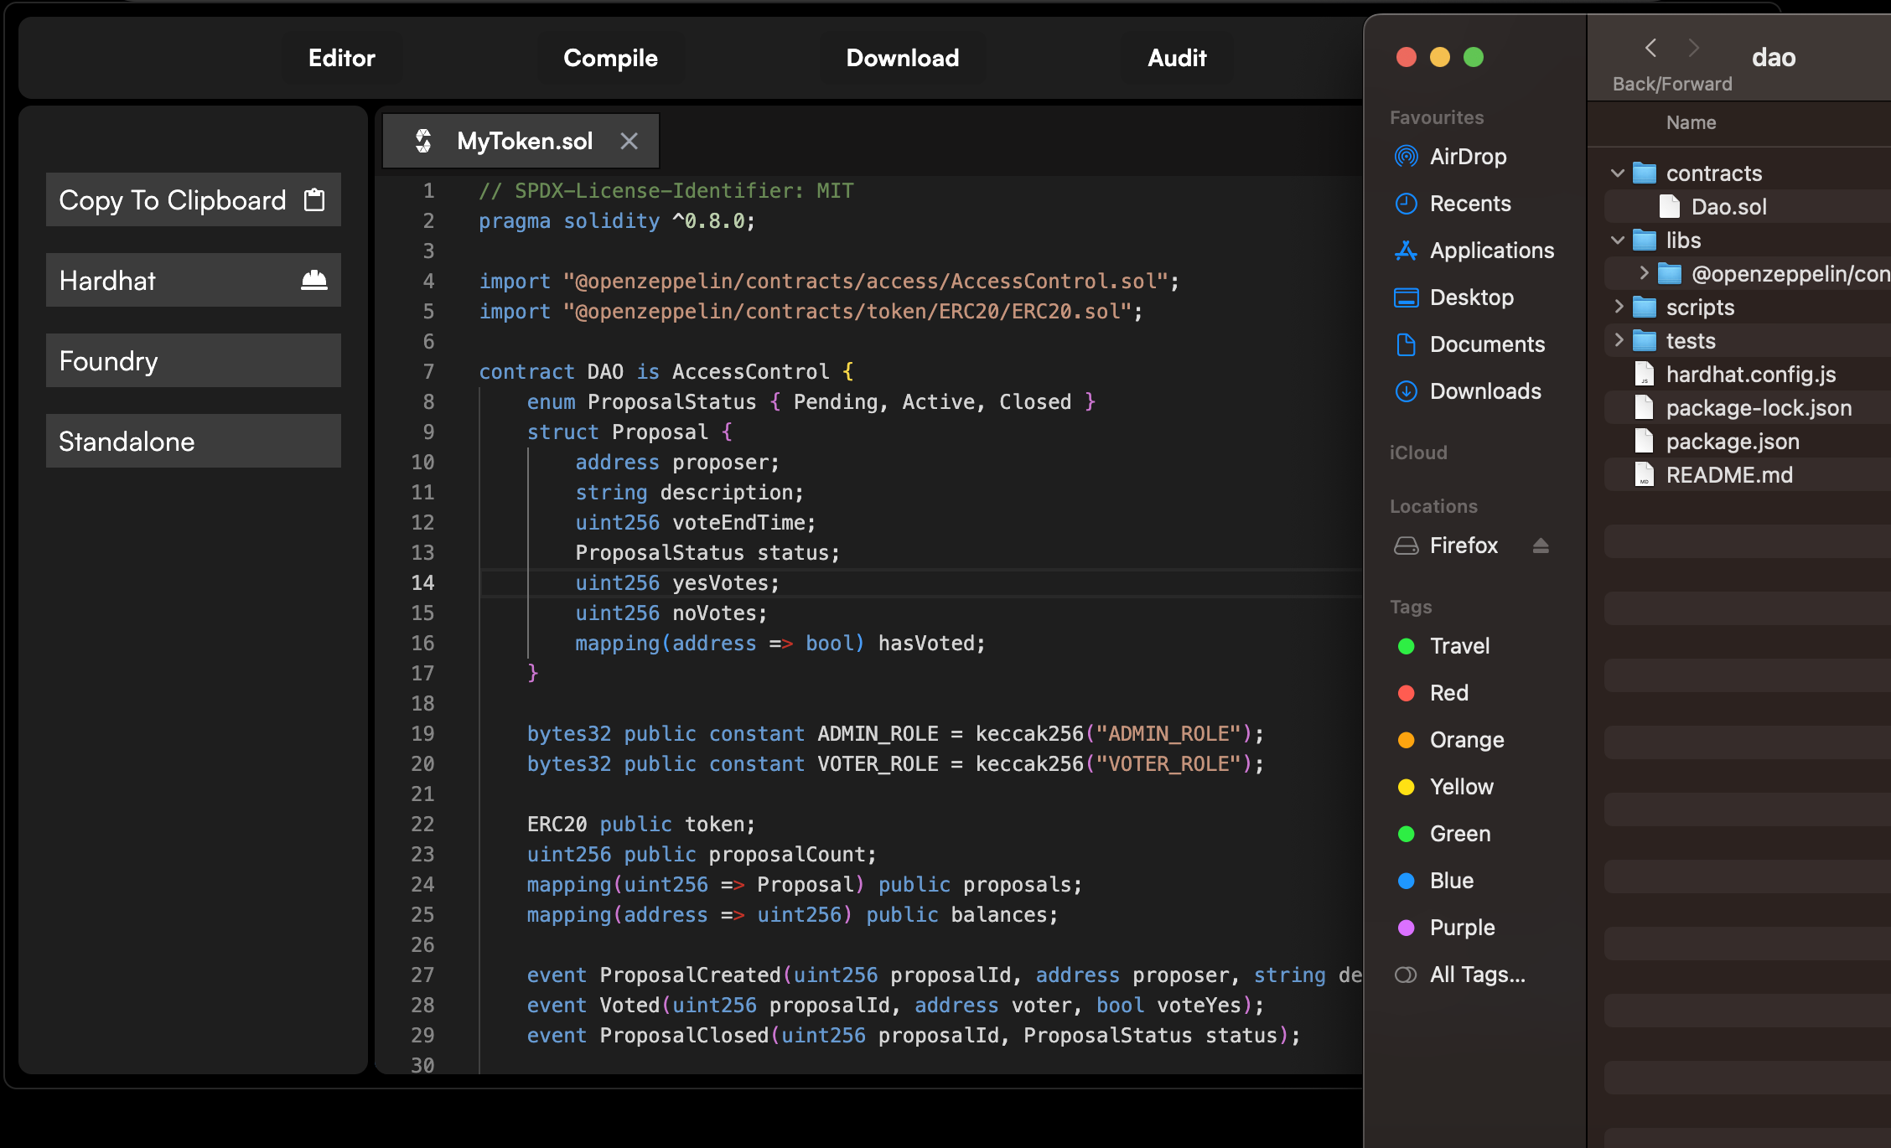The width and height of the screenshot is (1891, 1148).
Task: Expand the scripts folder
Action: coord(1619,308)
